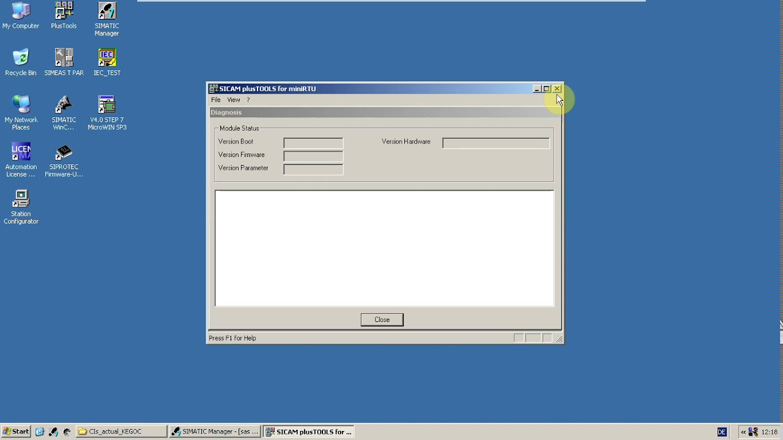Image resolution: width=783 pixels, height=440 pixels.
Task: Open the ? help menu
Action: [x=248, y=100]
